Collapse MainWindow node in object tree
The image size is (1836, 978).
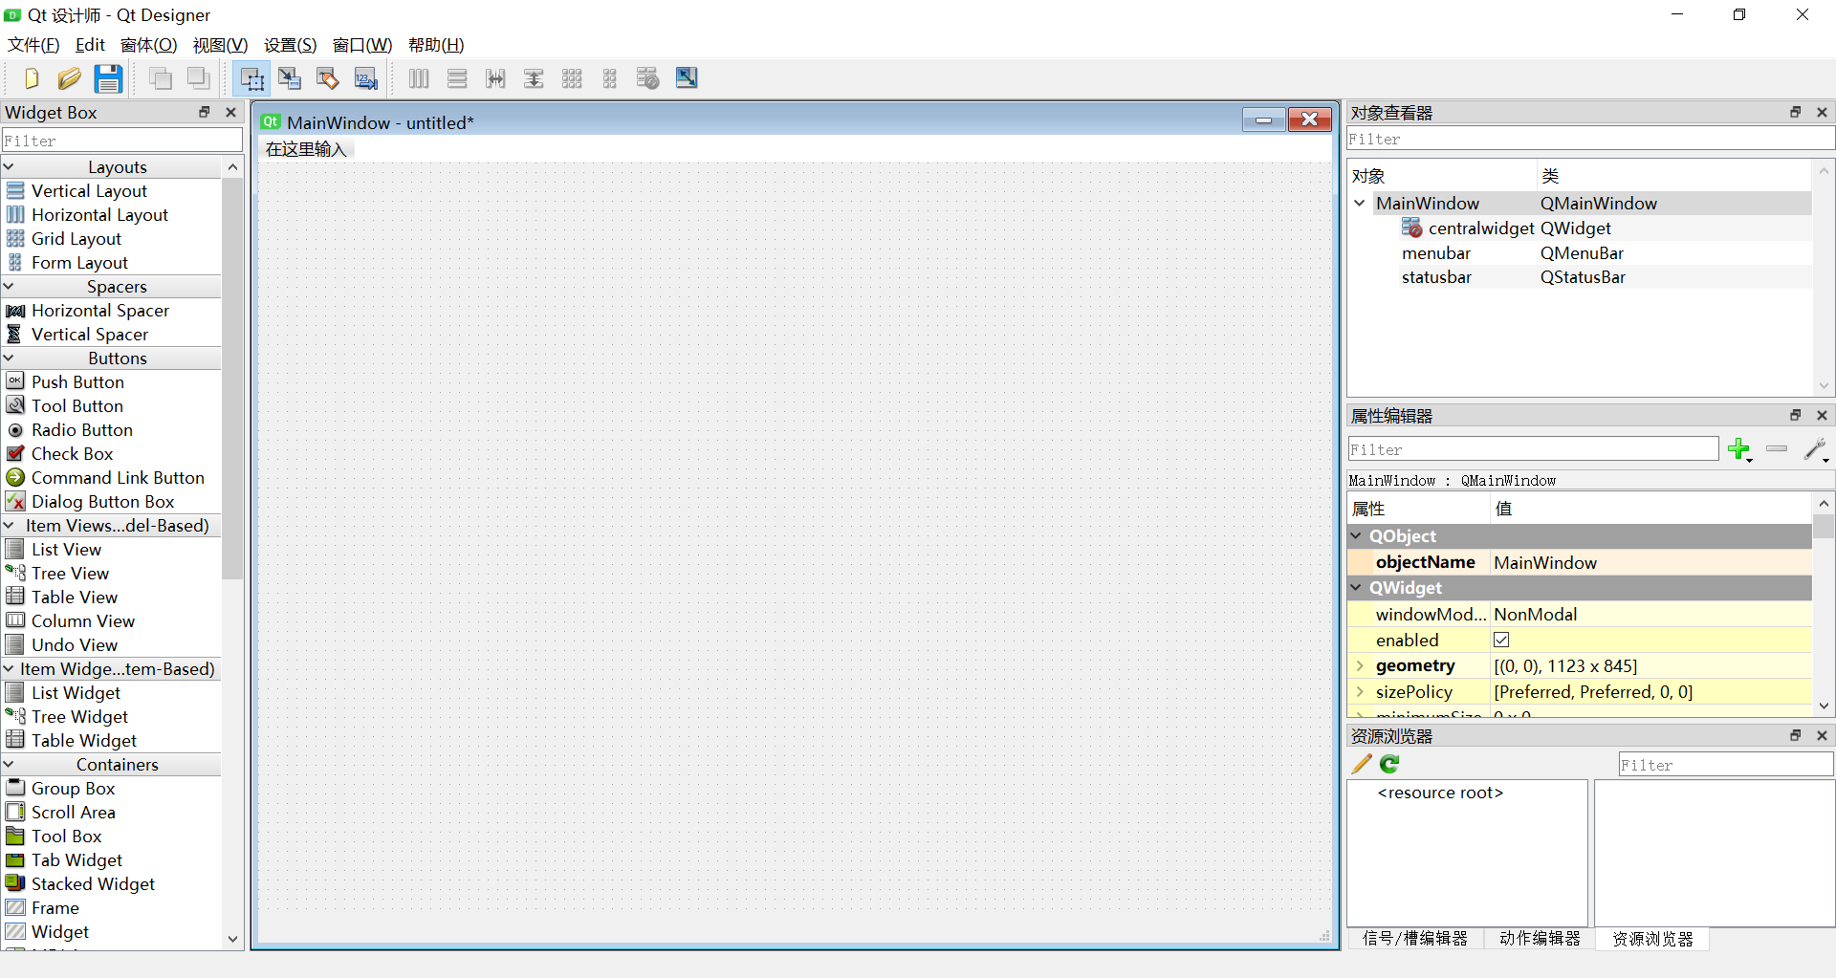[1359, 203]
